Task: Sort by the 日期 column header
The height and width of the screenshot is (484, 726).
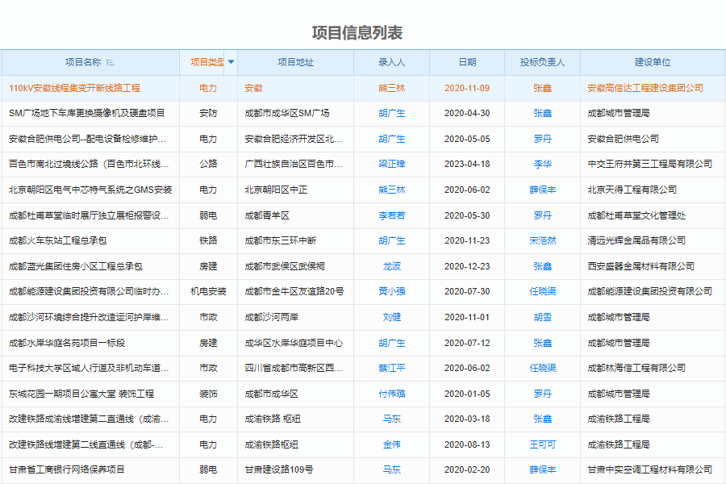Action: coord(467,63)
